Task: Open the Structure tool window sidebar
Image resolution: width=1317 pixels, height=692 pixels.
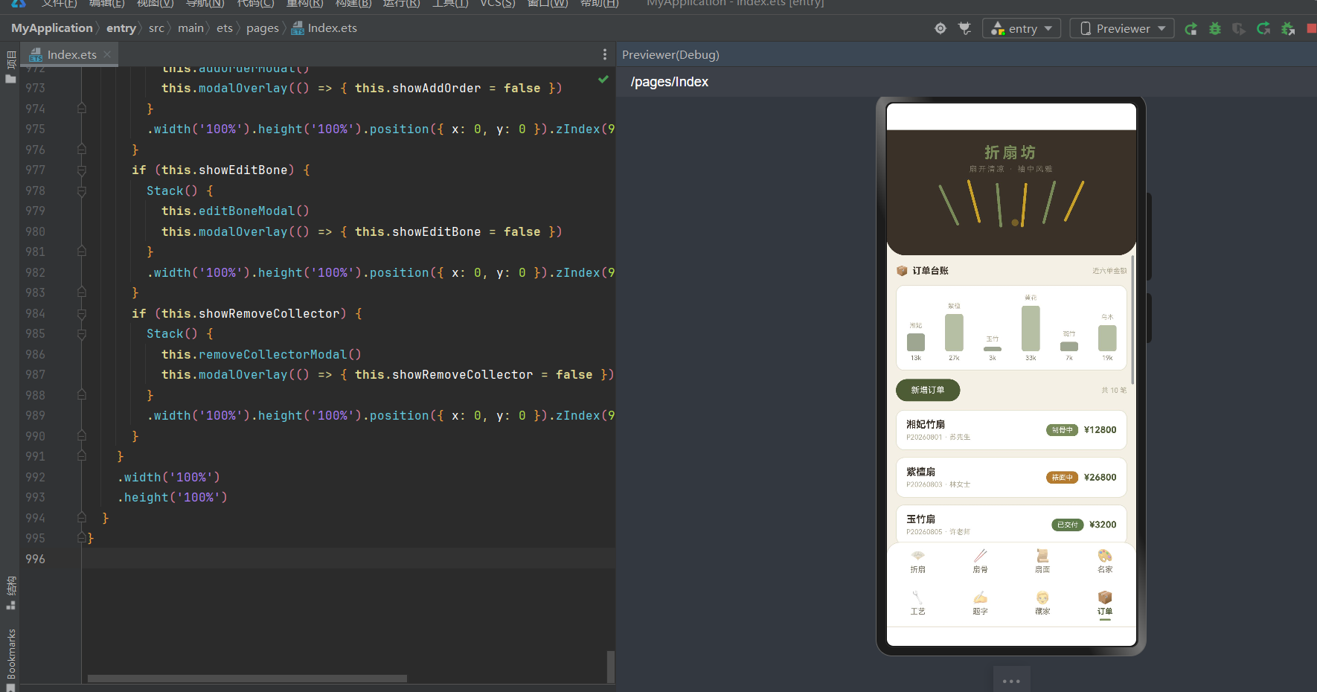Action: pos(10,593)
